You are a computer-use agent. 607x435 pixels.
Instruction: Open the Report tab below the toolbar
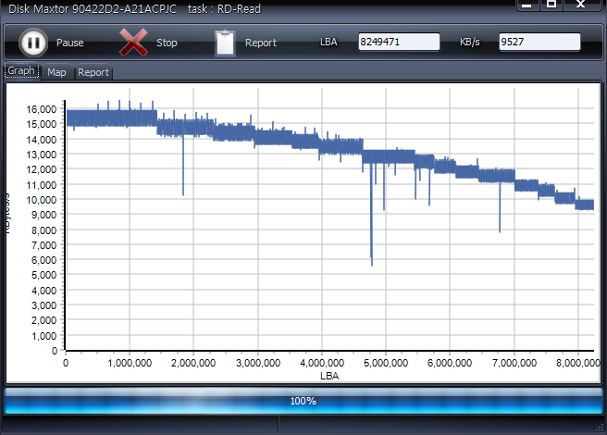93,72
